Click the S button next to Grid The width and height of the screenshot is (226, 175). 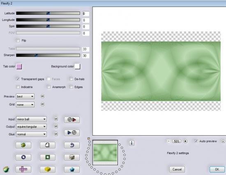42,104
